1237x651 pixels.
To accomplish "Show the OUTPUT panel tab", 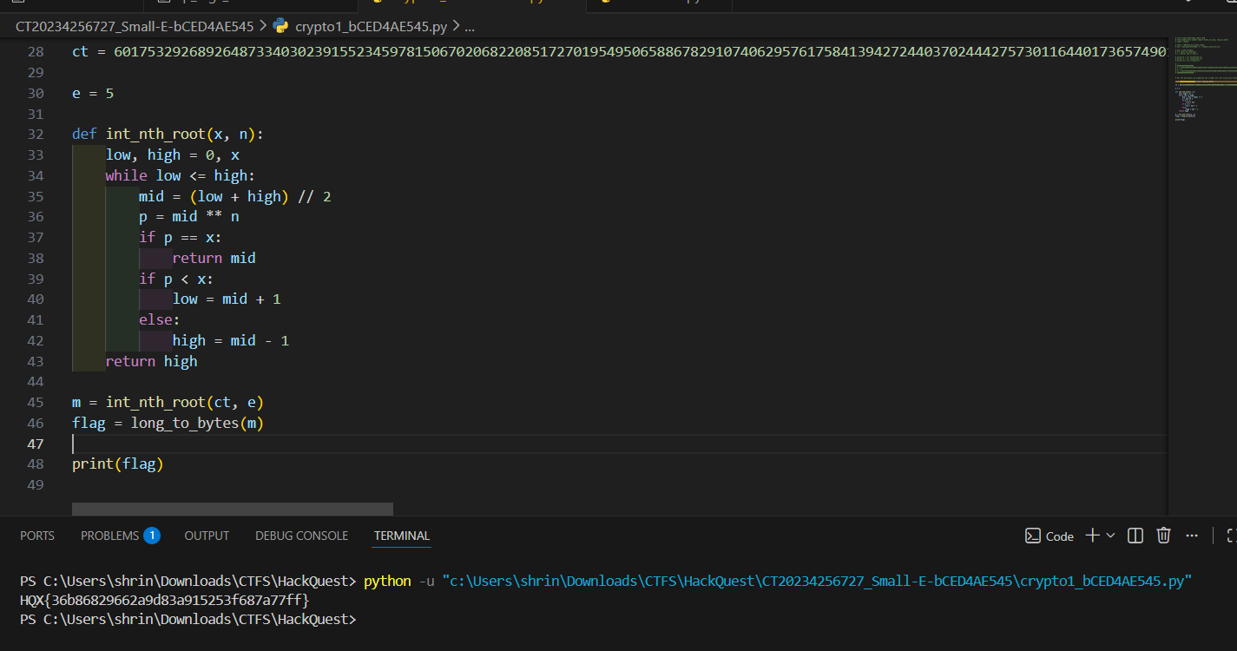I will pyautogui.click(x=207, y=536).
